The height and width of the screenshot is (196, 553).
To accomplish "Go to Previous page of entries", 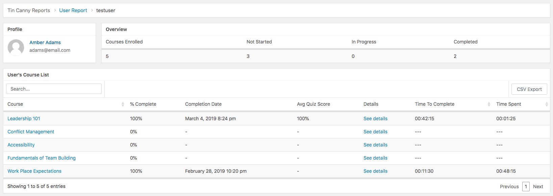I will click(509, 187).
